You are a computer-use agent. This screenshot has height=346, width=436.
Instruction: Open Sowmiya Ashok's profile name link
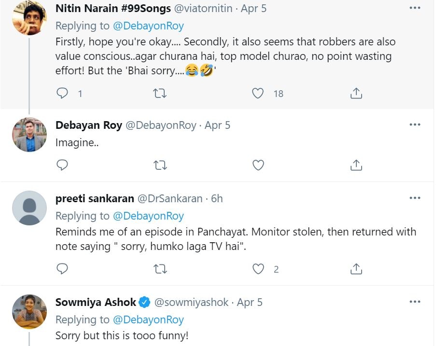pyautogui.click(x=96, y=303)
